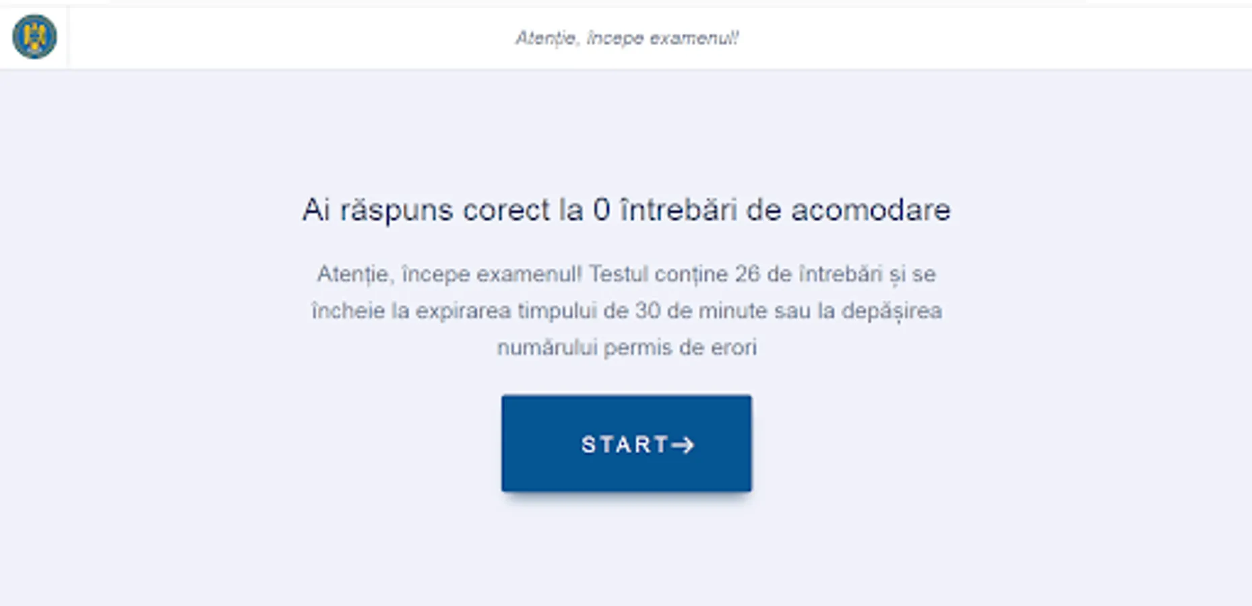Click the number 26 in the exam description
The image size is (1252, 606).
point(747,274)
